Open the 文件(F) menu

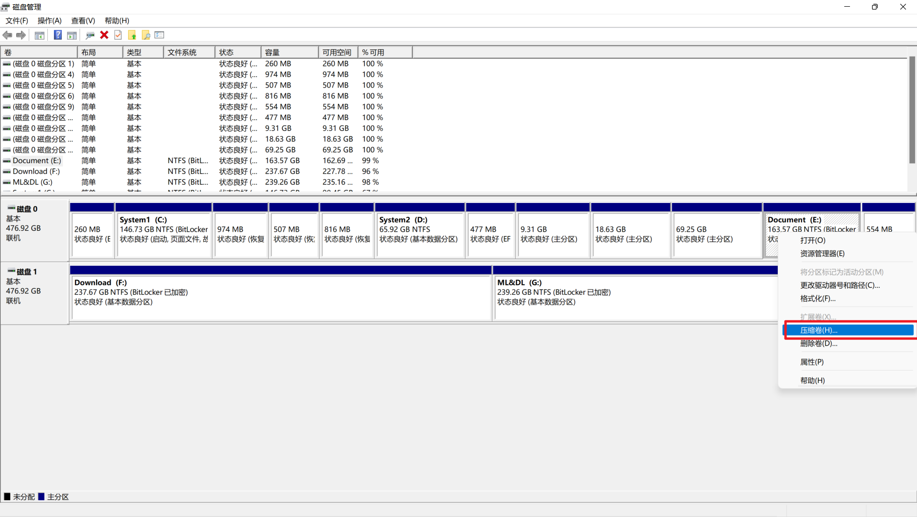[17, 21]
